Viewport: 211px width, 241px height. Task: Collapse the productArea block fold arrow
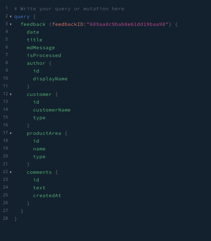[x=11, y=133]
